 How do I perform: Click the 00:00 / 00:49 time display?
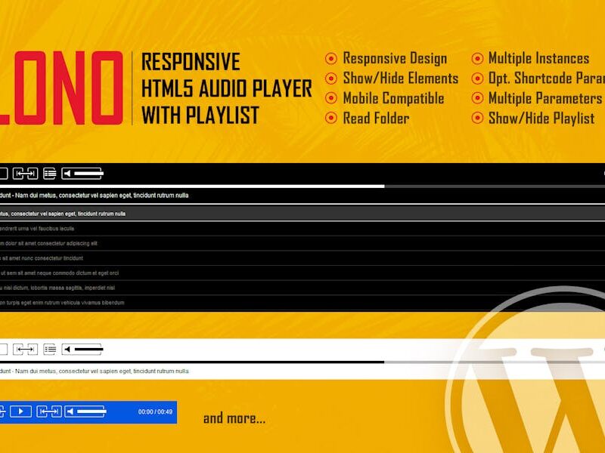coord(155,411)
